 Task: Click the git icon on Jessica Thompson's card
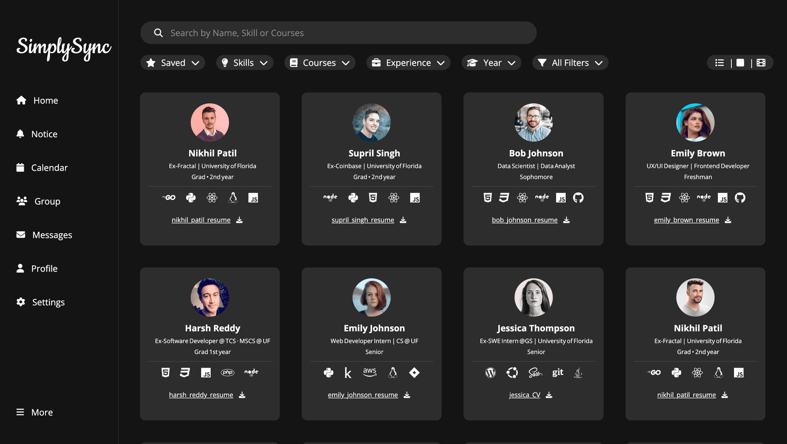click(x=558, y=372)
